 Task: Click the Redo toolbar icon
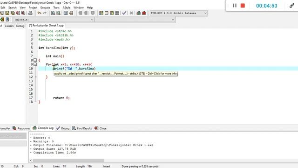click(x=45, y=13)
